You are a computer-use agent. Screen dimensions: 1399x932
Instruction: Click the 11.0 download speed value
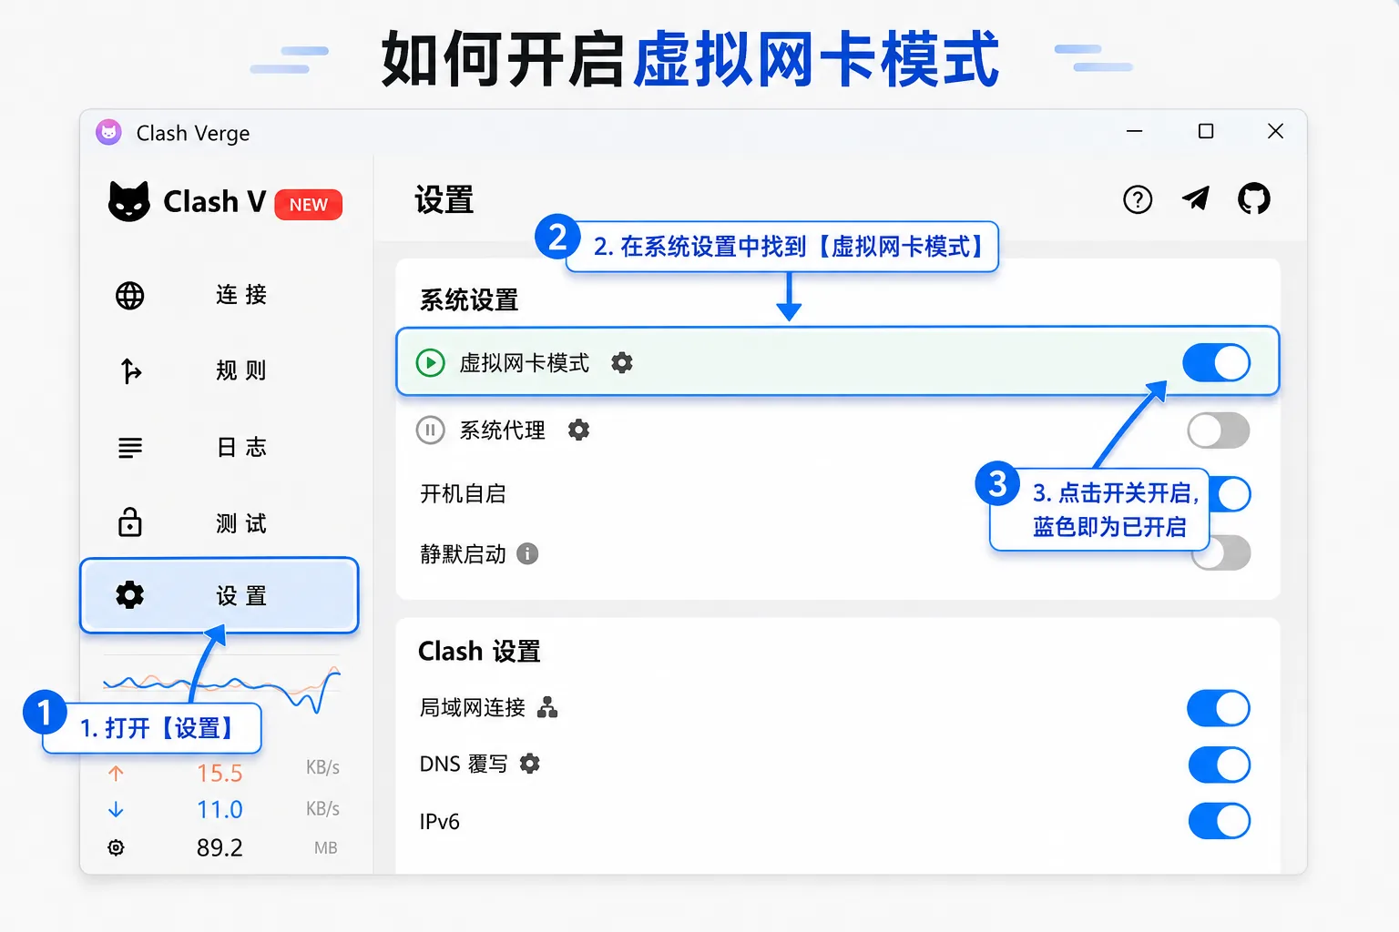point(220,810)
